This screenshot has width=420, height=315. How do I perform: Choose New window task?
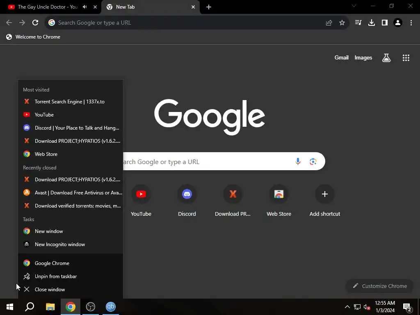pyautogui.click(x=71, y=231)
